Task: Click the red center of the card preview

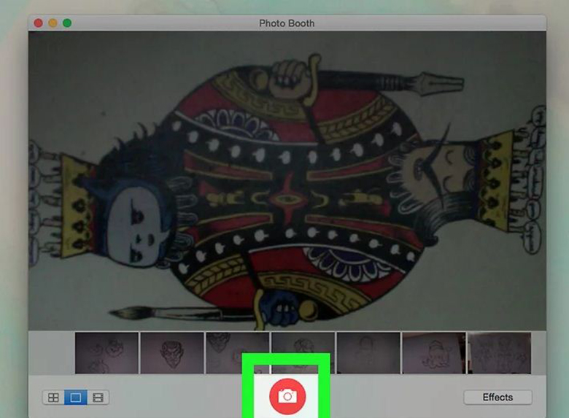Action: pos(281,196)
